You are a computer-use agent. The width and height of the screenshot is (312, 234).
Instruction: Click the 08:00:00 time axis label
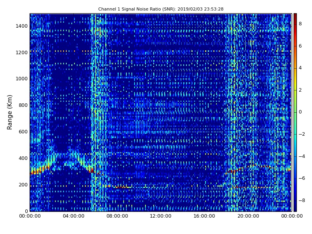(117, 216)
